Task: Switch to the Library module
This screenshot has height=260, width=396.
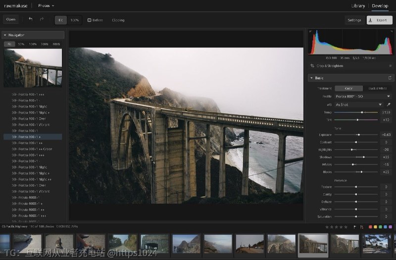Action: [x=358, y=5]
